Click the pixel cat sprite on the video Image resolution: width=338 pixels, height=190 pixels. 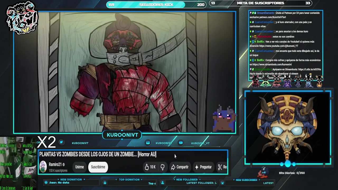pyautogui.click(x=224, y=119)
